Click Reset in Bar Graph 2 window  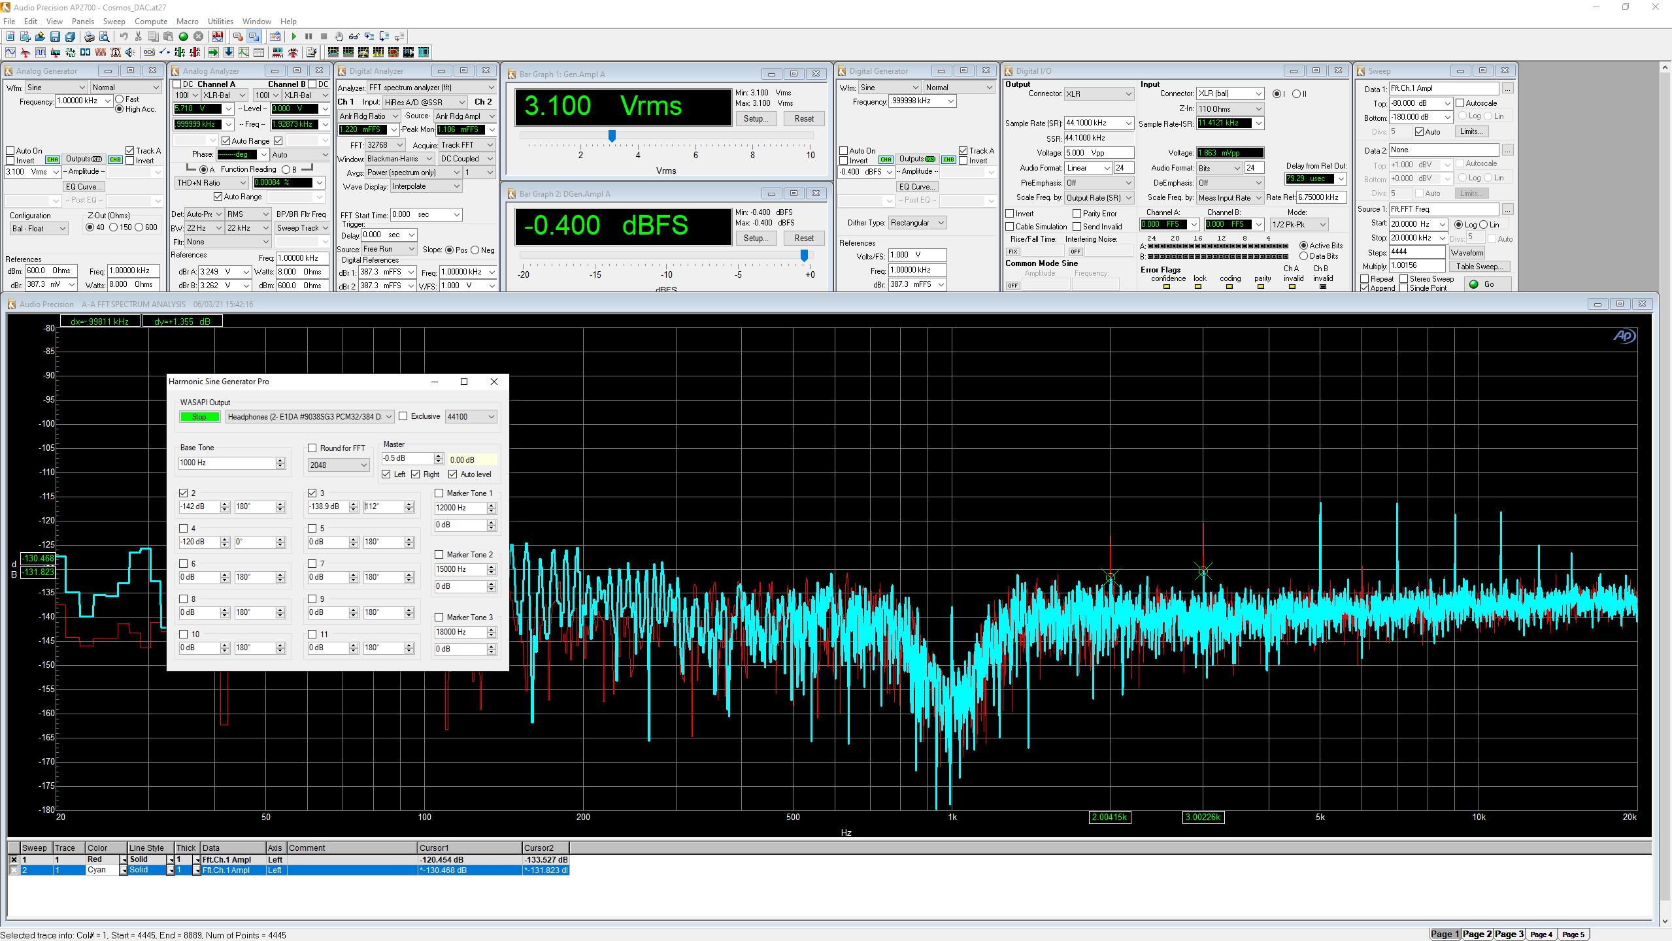(804, 239)
